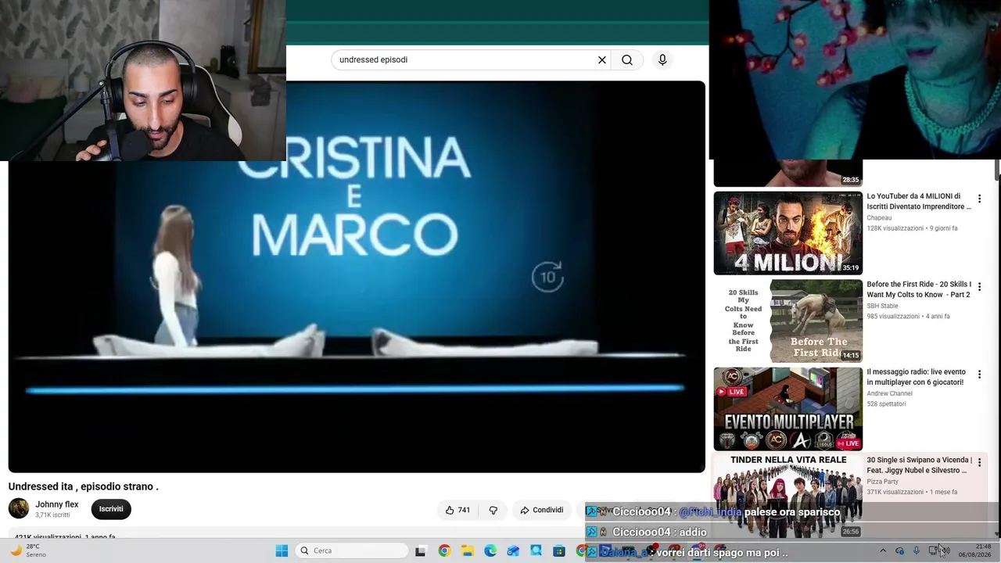Click the '371K iscritti' subscriber count

pyautogui.click(x=52, y=515)
